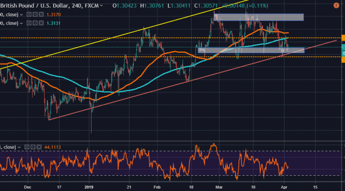Hide the teal 1.3131 moving average line
Image resolution: width=345 pixels, height=191 pixels.
pyautogui.click(x=29, y=23)
